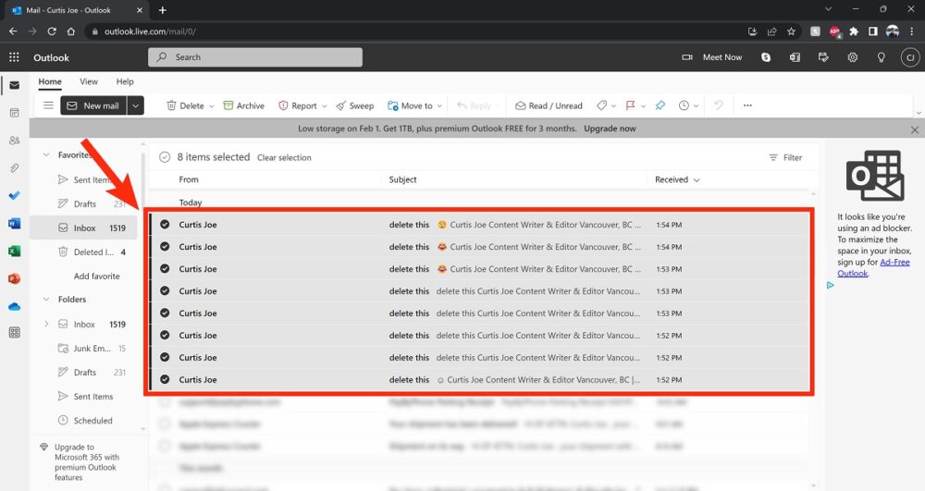Open the app launcher grid icon
This screenshot has width=925, height=491.
pos(14,57)
